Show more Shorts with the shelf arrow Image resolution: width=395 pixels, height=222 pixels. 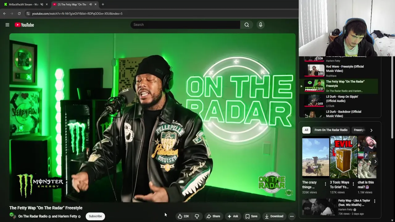(375, 161)
